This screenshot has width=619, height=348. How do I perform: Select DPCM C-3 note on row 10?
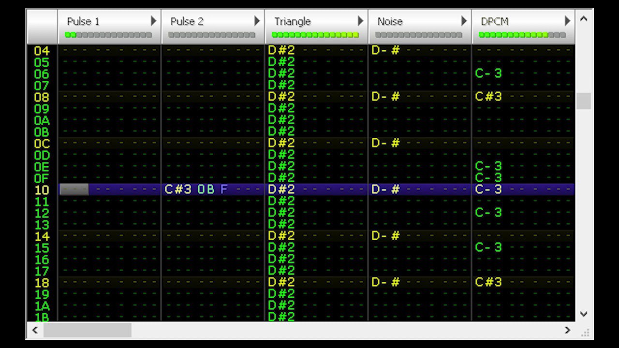[488, 189]
